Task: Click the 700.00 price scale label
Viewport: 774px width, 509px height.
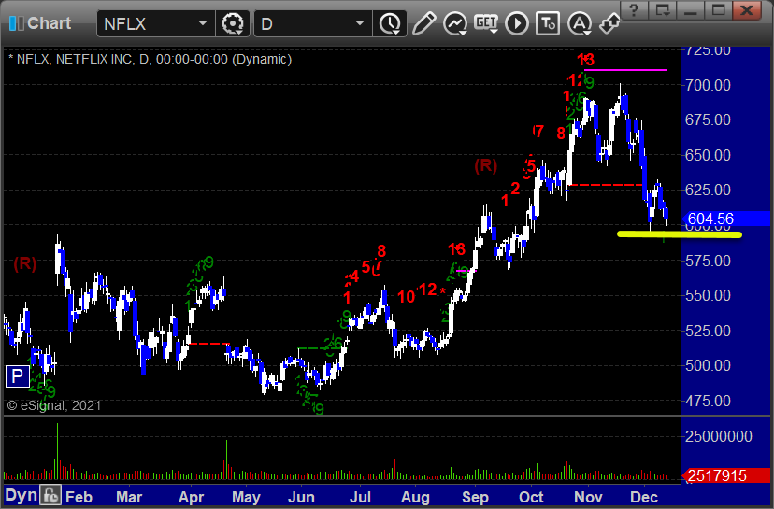Action: pos(708,85)
